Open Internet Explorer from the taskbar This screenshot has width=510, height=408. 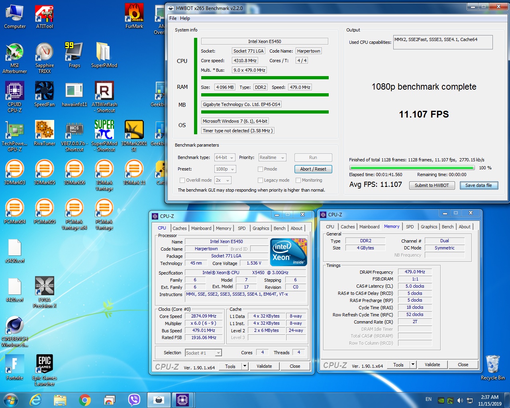[36, 400]
